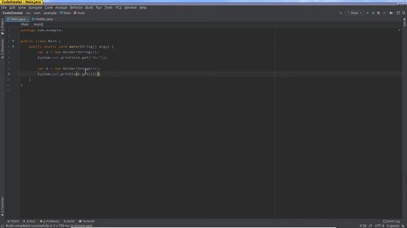The width and height of the screenshot is (407, 228).
Task: Open the Tools menu
Action: point(109,8)
